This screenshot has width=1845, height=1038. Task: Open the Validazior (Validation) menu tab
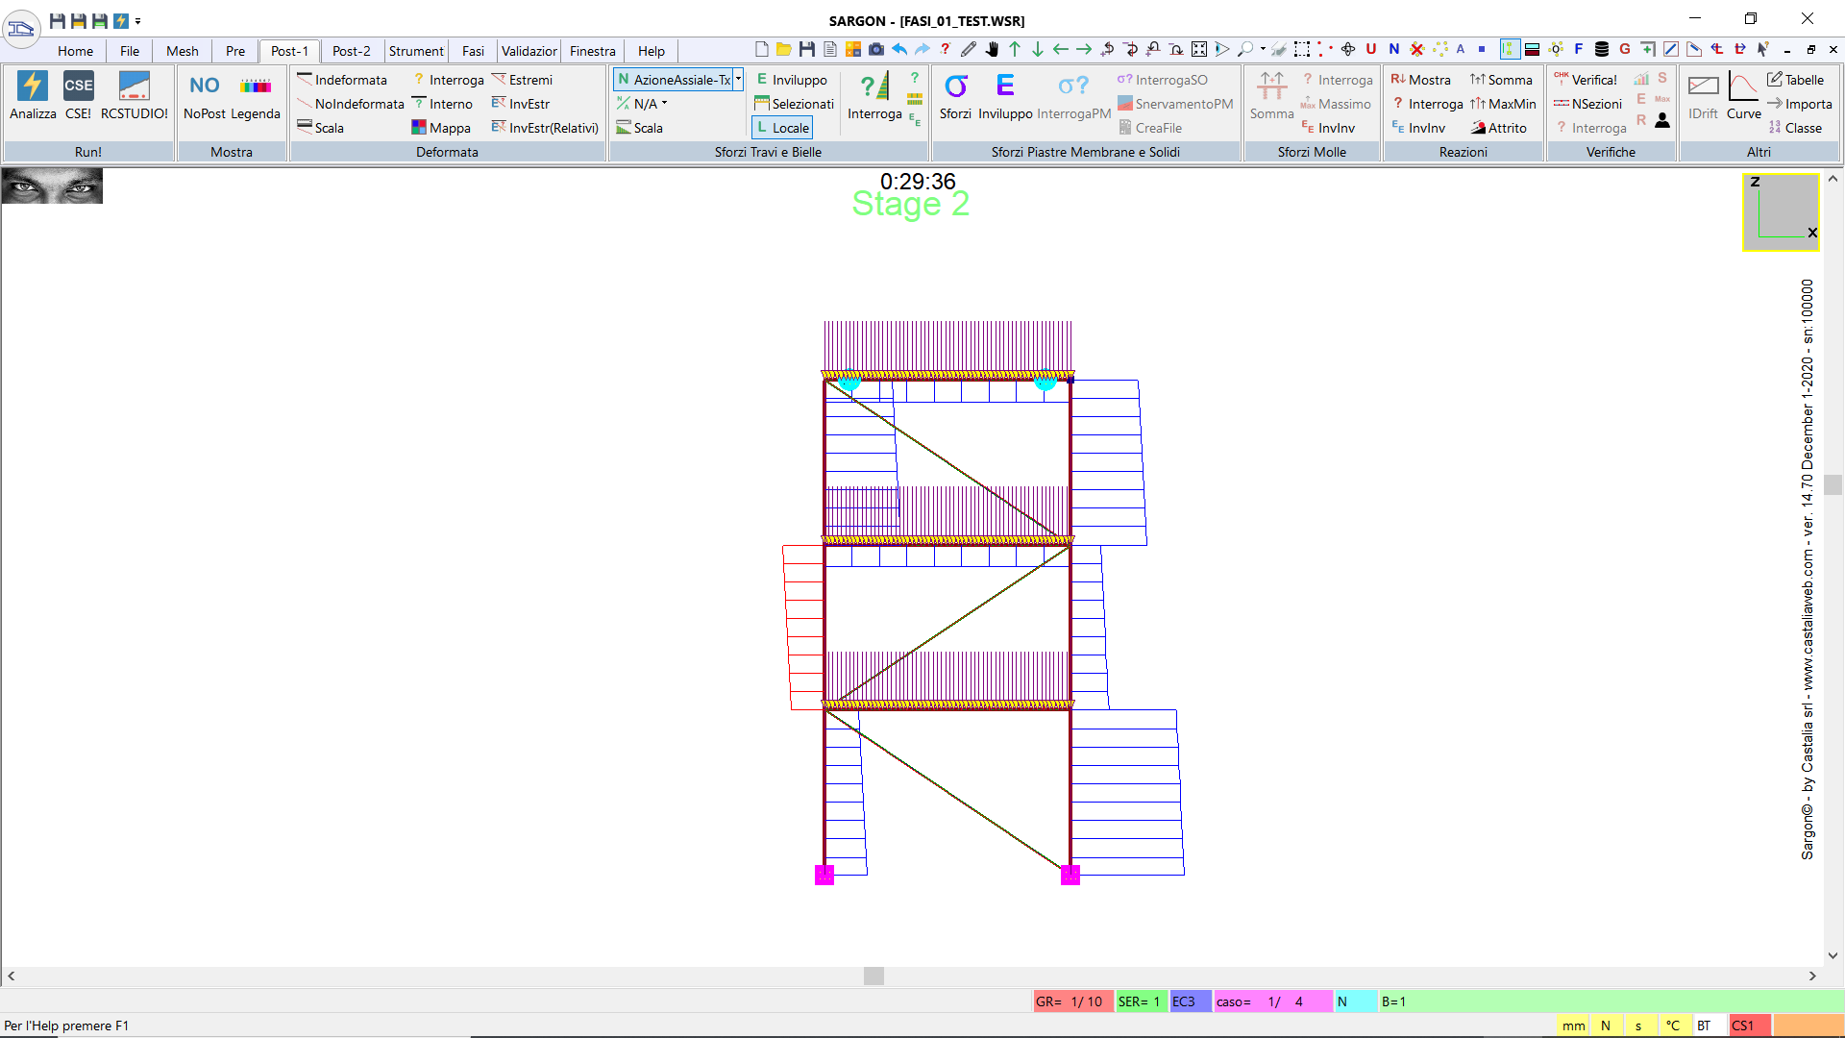528,51
